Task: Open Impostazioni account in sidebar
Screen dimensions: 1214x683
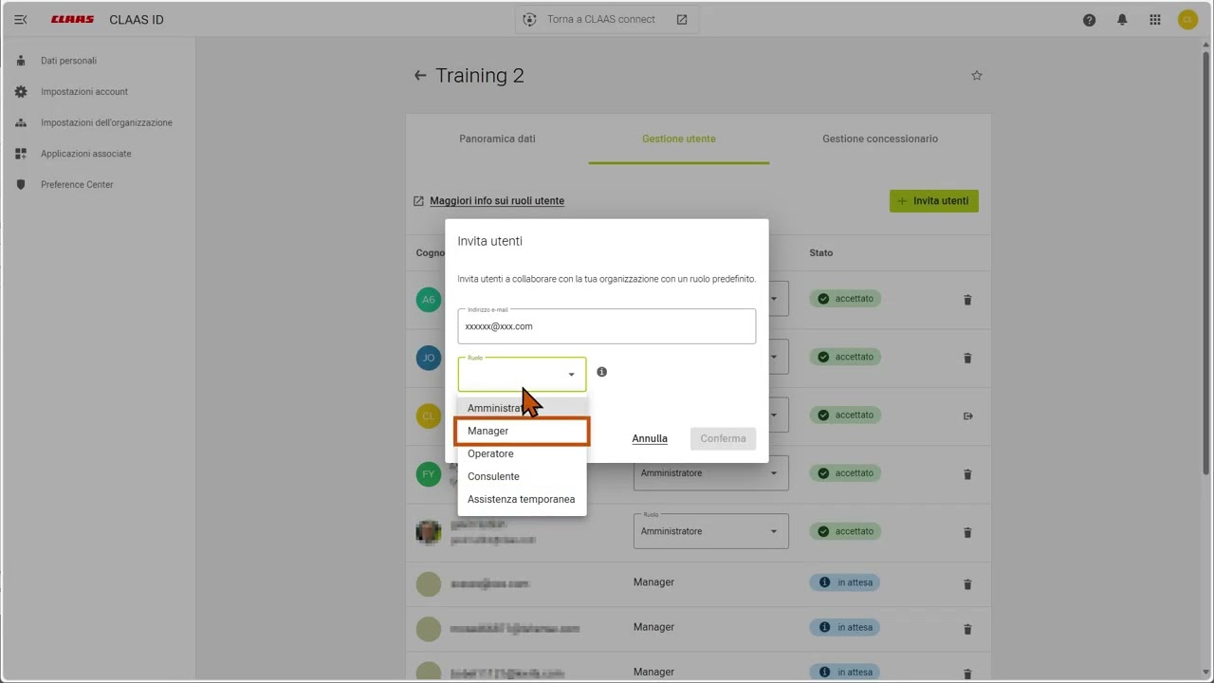Action: click(83, 92)
